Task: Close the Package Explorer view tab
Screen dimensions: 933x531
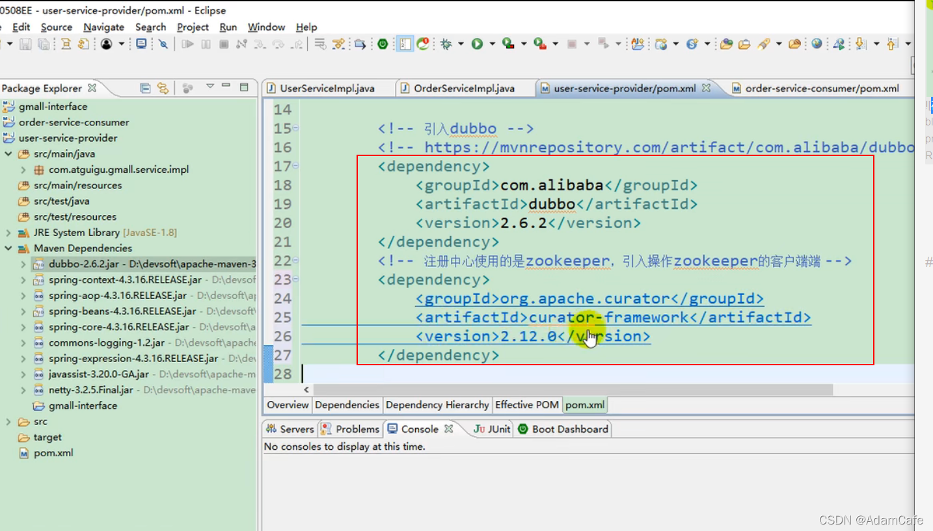Action: (x=92, y=88)
